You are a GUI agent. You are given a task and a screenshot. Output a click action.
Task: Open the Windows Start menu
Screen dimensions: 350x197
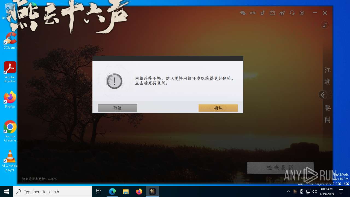(x=7, y=192)
